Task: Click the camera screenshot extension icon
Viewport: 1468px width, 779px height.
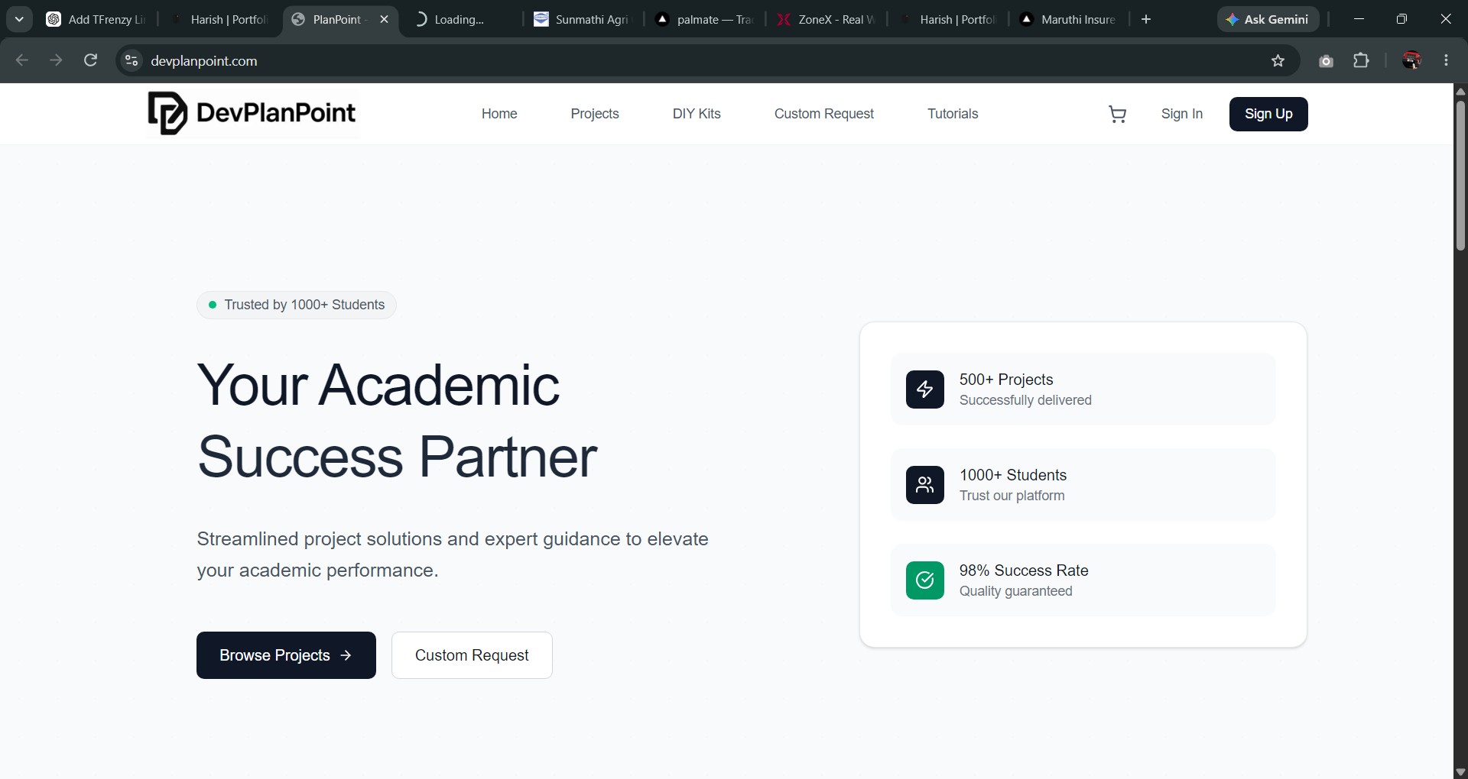Action: point(1326,61)
